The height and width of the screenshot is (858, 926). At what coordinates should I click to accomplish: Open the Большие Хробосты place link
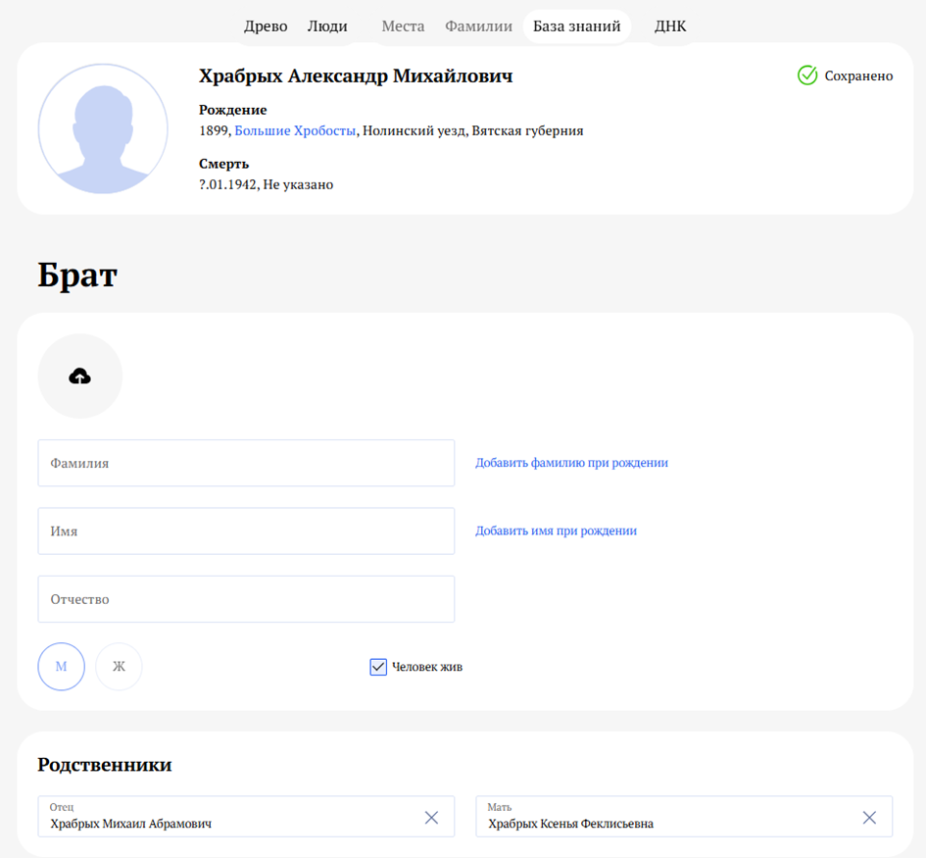(295, 130)
